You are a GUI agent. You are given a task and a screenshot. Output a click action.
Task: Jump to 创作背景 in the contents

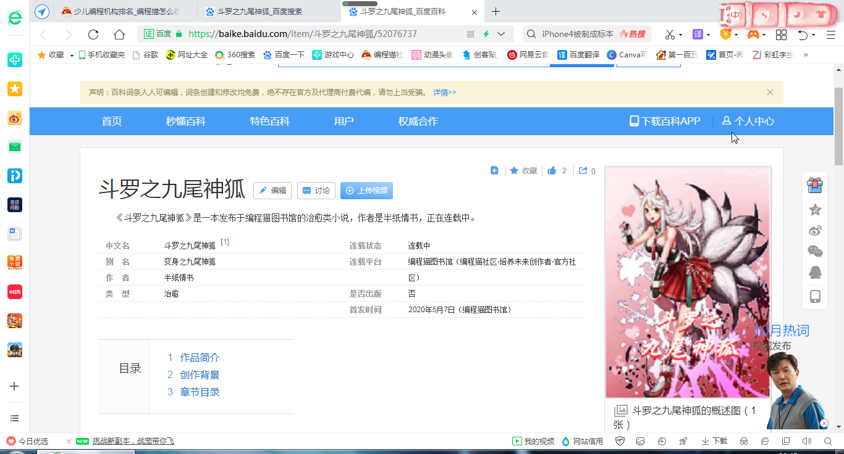[x=200, y=375]
